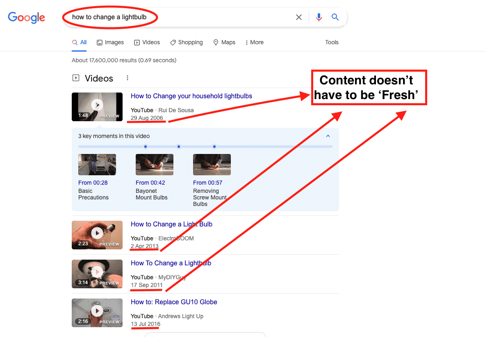Click the 13 Jul 2016 date
Image resolution: width=485 pixels, height=337 pixels.
[146, 324]
